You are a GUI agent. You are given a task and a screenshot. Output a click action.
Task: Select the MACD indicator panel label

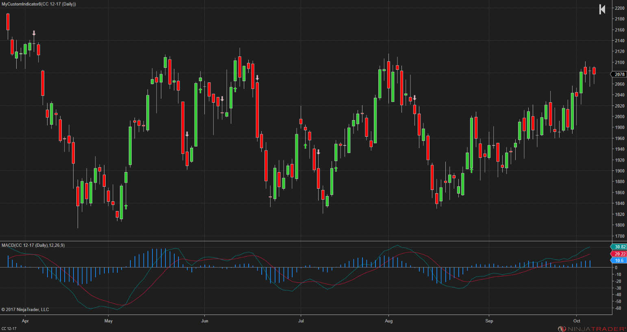(33, 245)
